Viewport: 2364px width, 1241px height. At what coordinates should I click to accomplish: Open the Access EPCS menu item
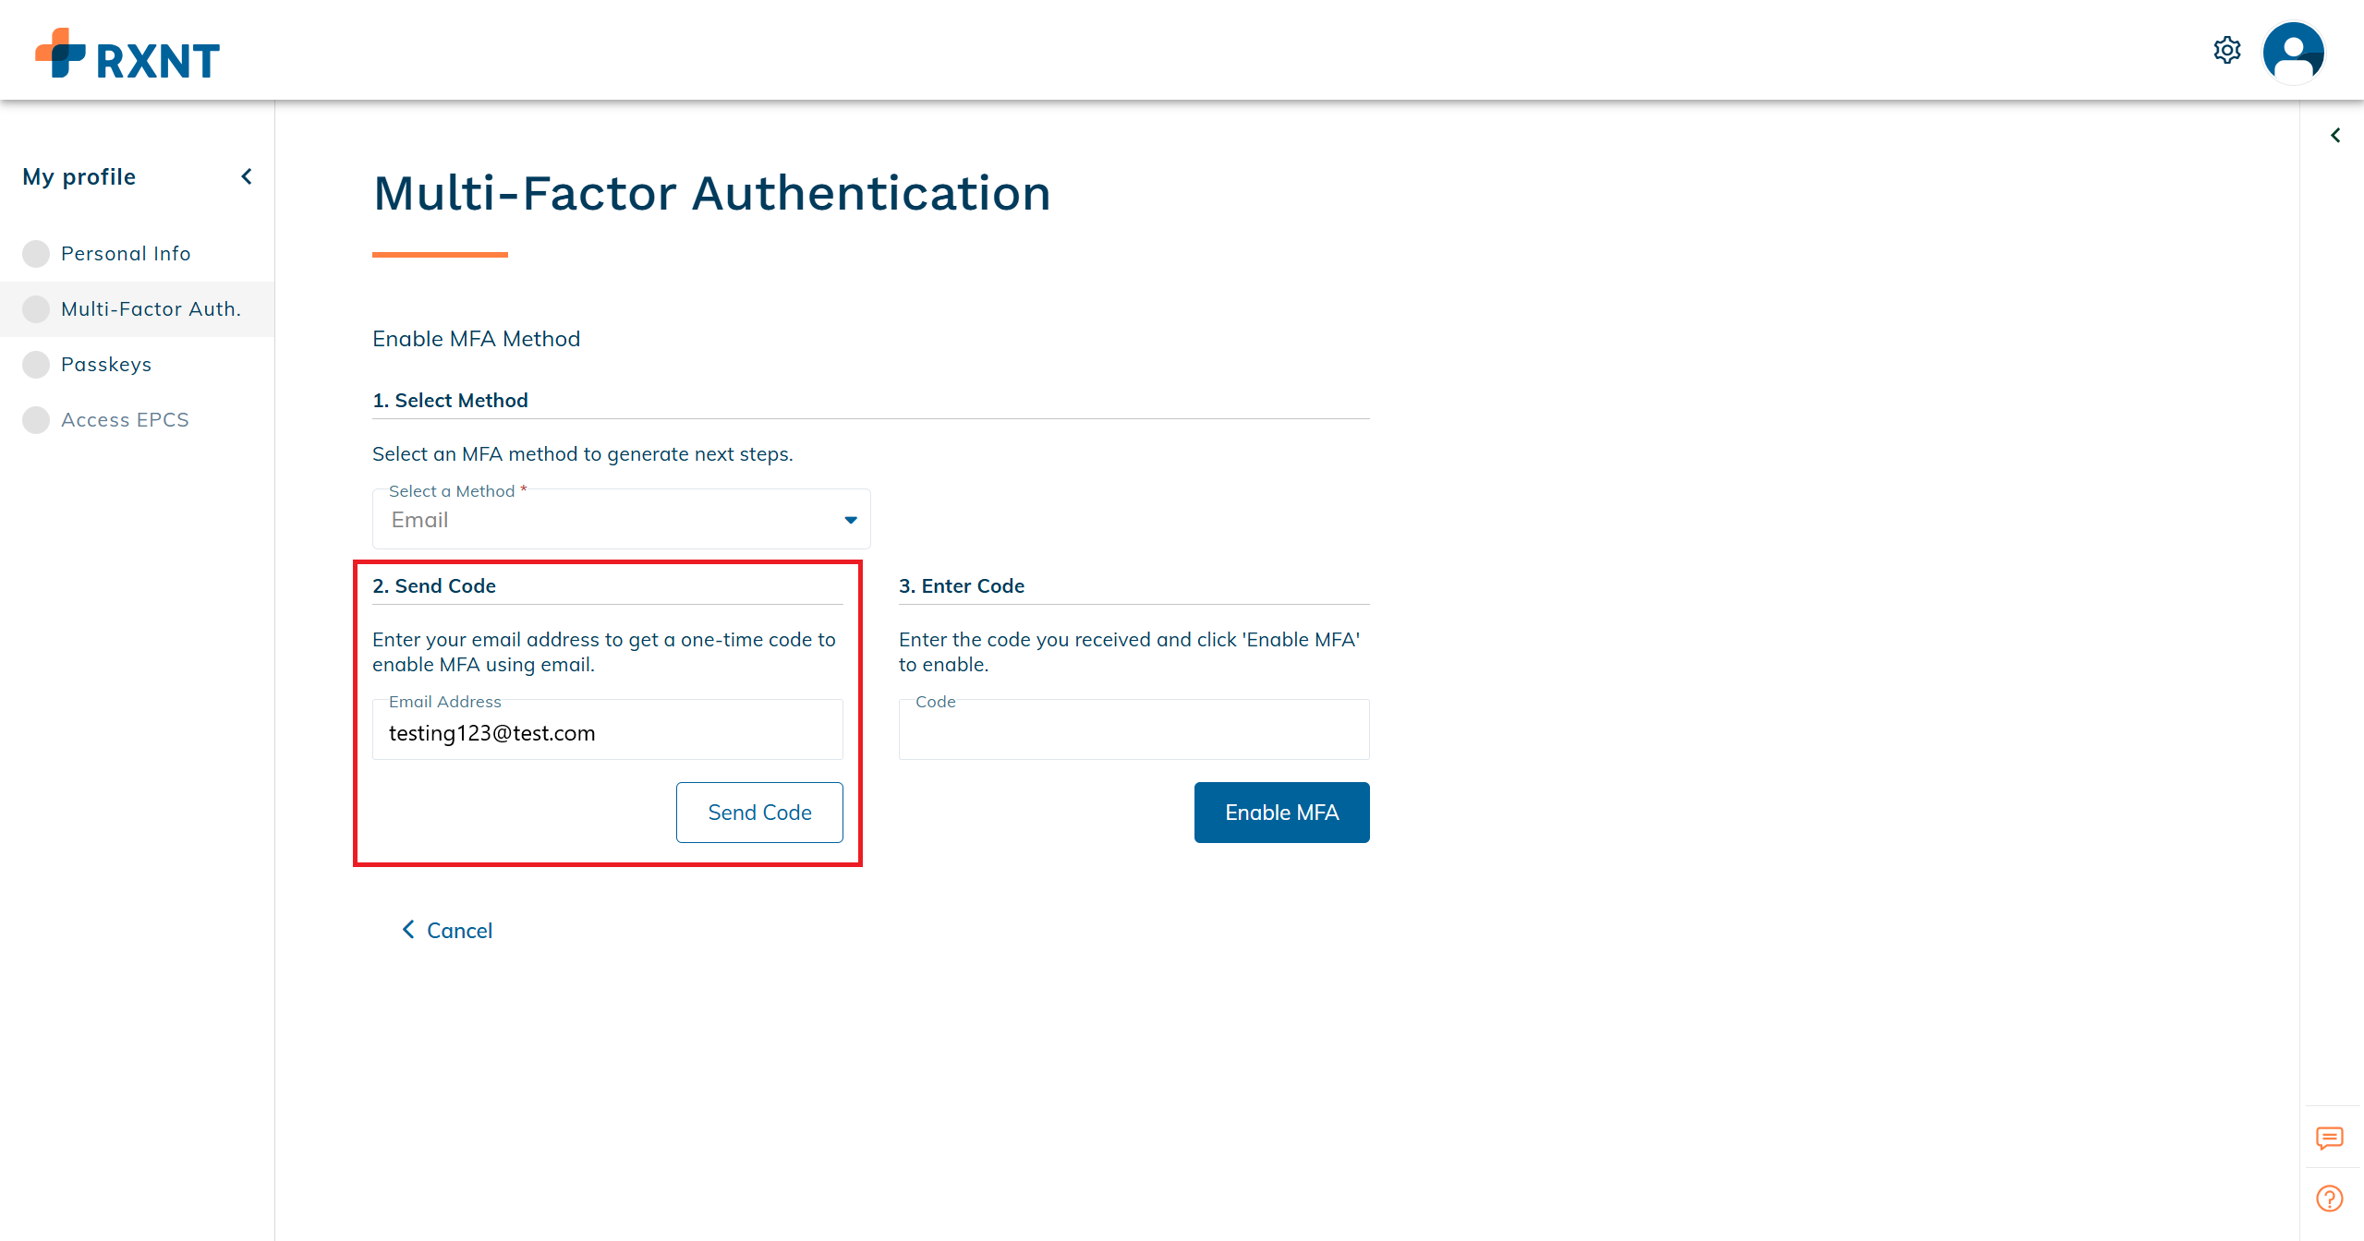click(x=125, y=420)
